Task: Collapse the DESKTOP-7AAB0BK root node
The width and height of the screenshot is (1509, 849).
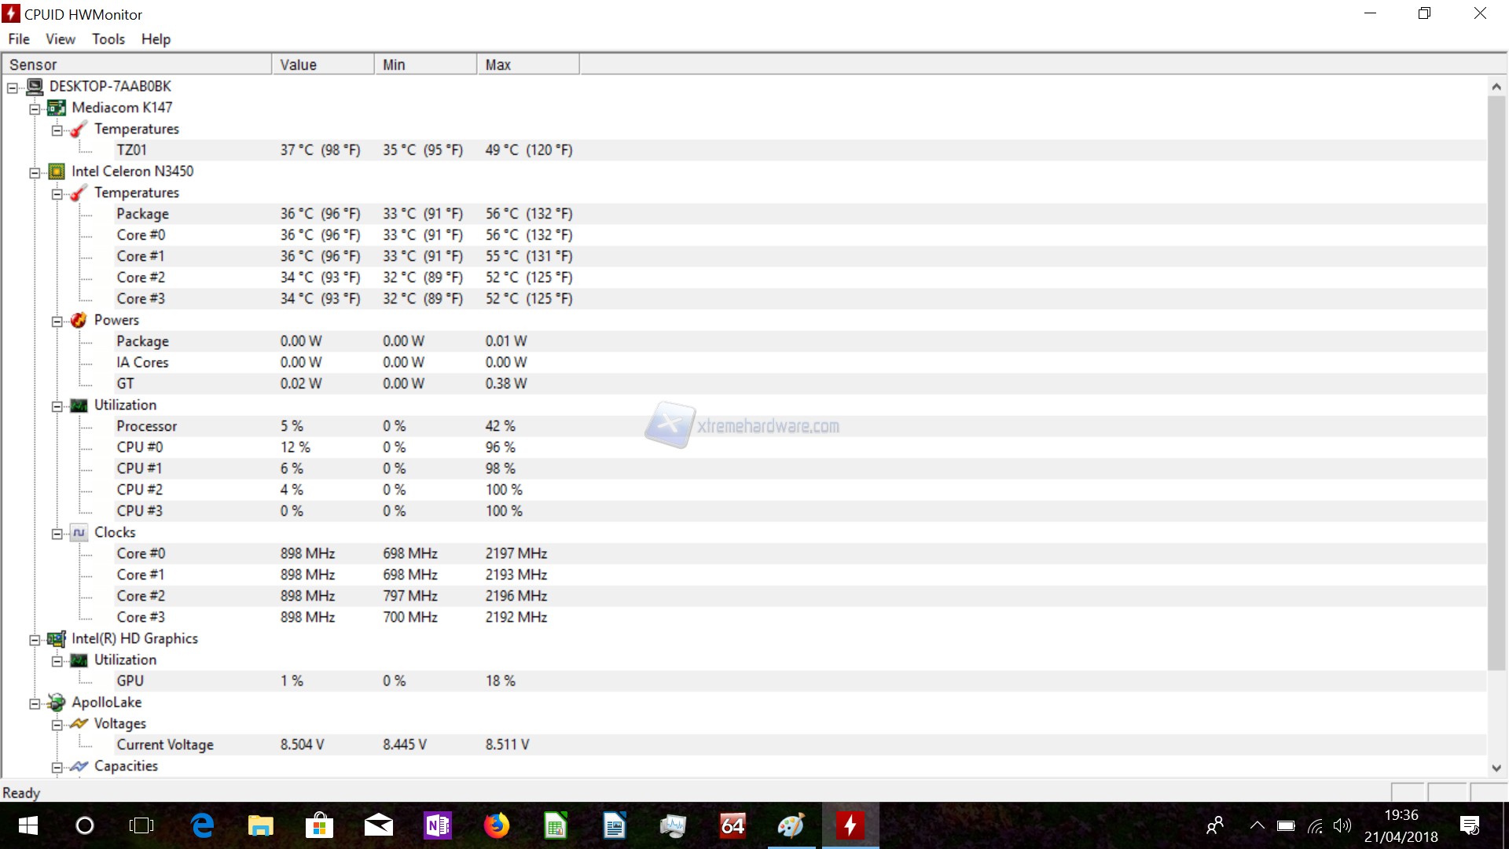Action: tap(13, 88)
